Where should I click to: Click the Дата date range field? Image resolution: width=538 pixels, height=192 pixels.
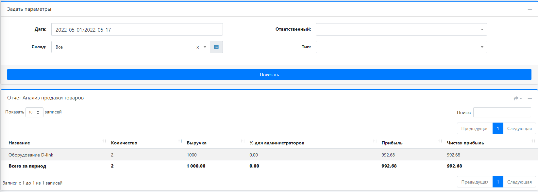[137, 29]
